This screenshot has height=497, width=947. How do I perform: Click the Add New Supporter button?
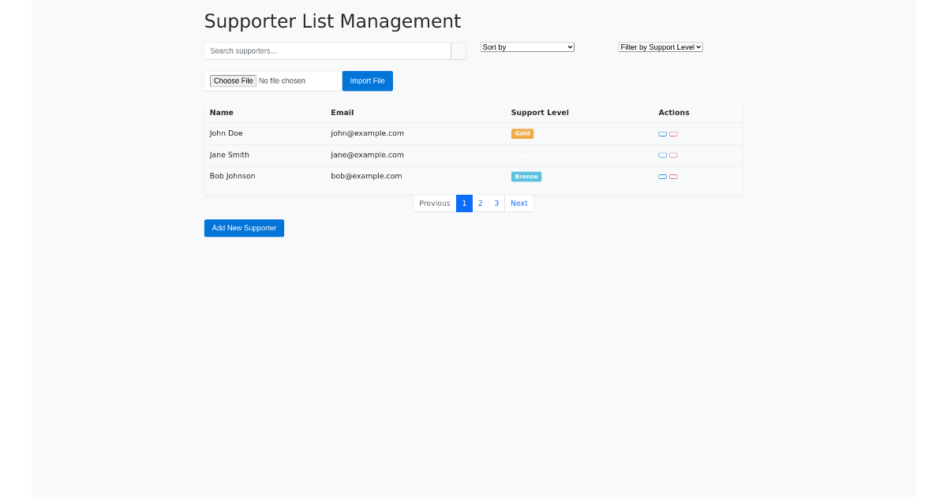(x=244, y=228)
